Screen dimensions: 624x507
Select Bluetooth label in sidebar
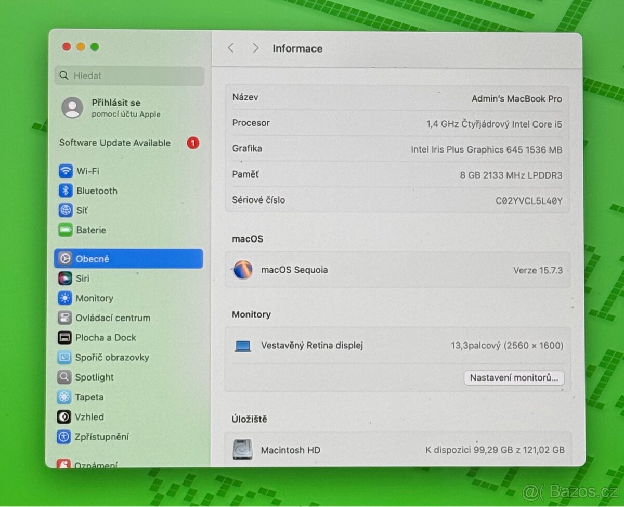pyautogui.click(x=97, y=191)
